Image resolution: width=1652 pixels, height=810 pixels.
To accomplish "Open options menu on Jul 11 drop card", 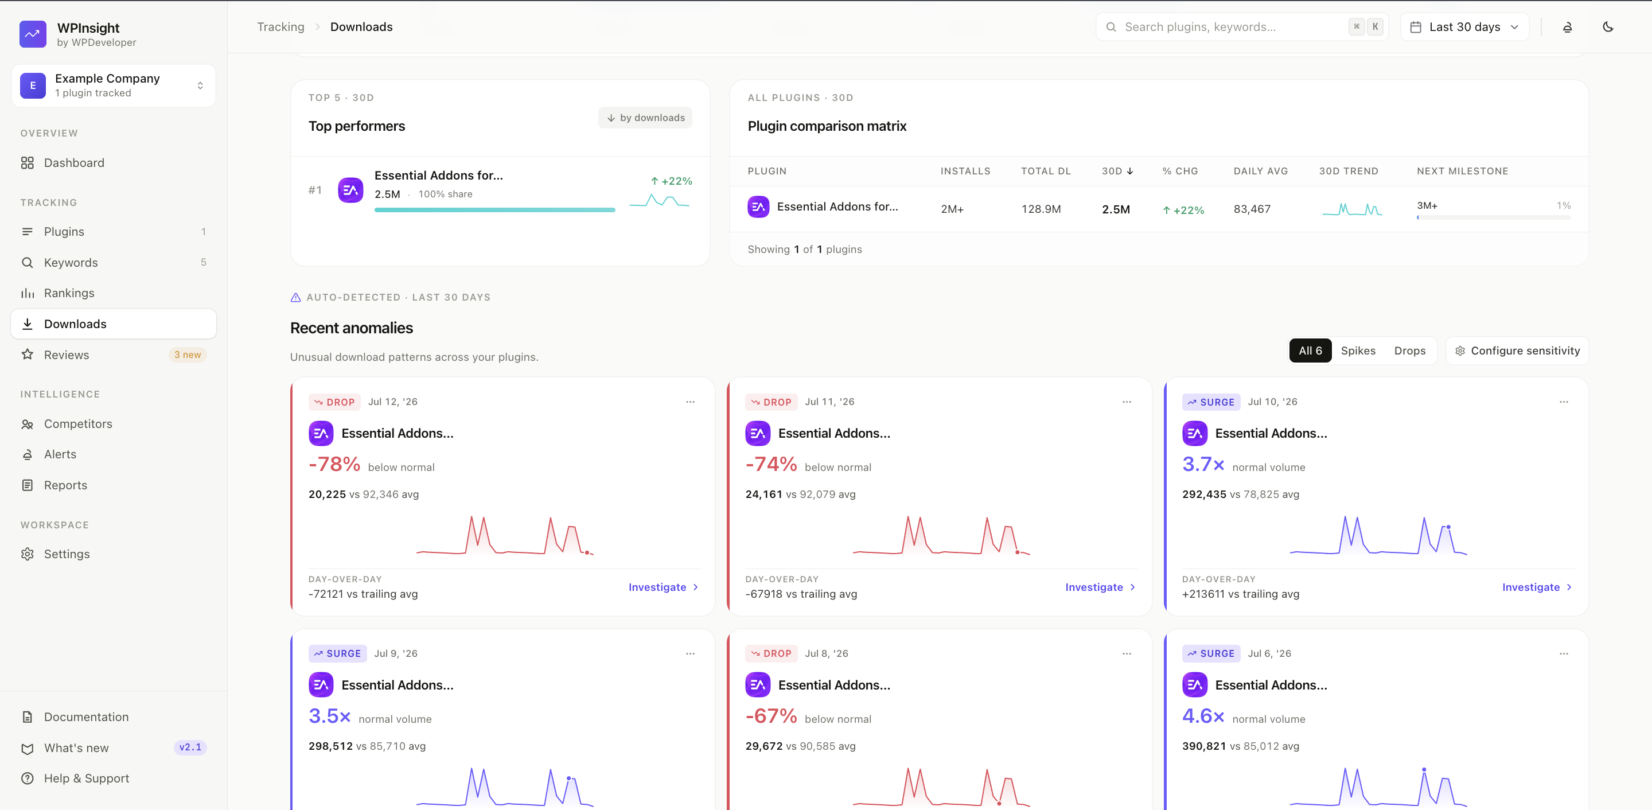I will pos(1127,402).
